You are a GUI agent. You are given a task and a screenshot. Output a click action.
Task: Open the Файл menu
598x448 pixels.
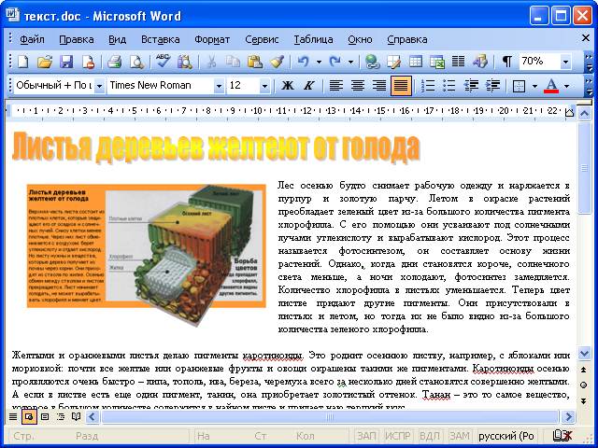(x=32, y=39)
